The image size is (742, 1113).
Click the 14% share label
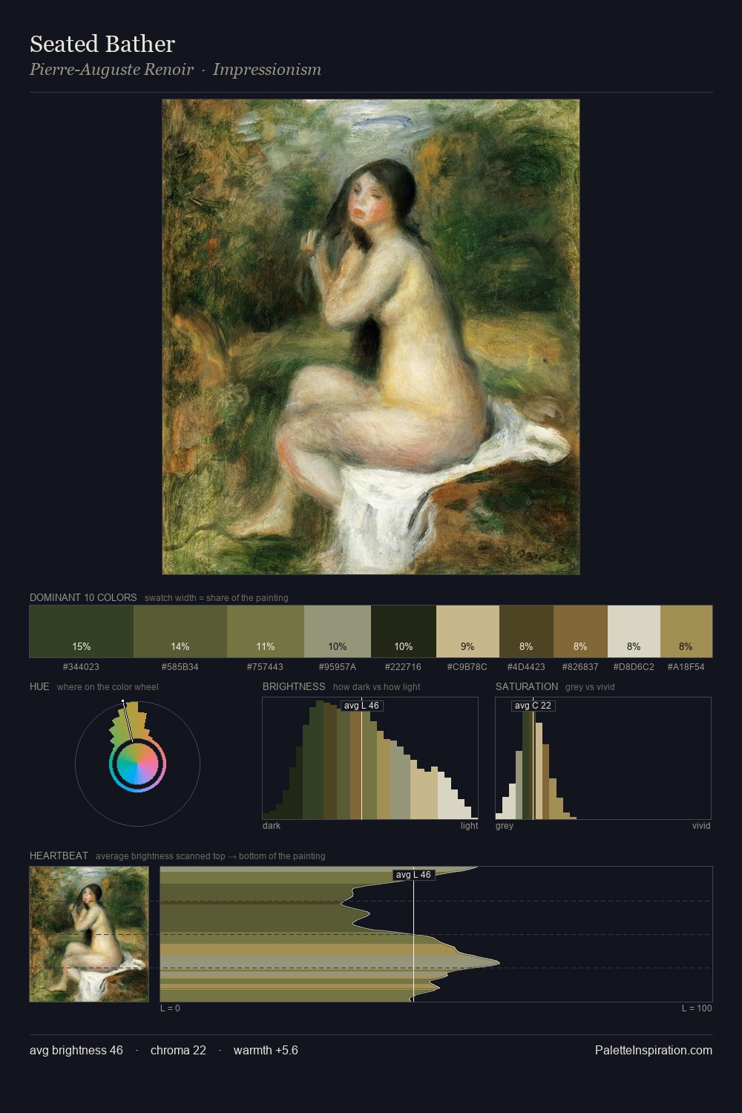point(180,647)
